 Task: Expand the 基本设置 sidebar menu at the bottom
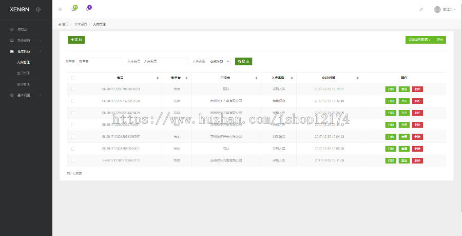pos(26,95)
